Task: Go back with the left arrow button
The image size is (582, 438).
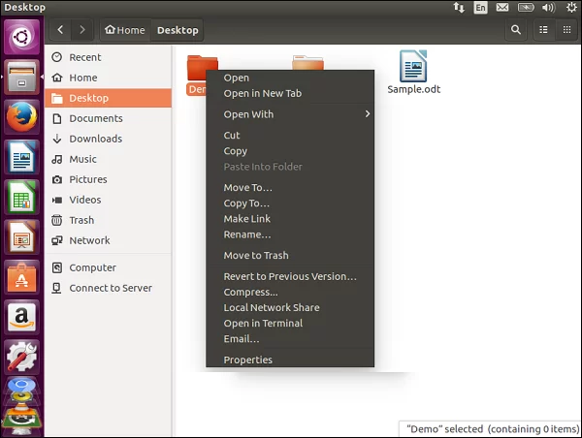Action: tap(60, 30)
